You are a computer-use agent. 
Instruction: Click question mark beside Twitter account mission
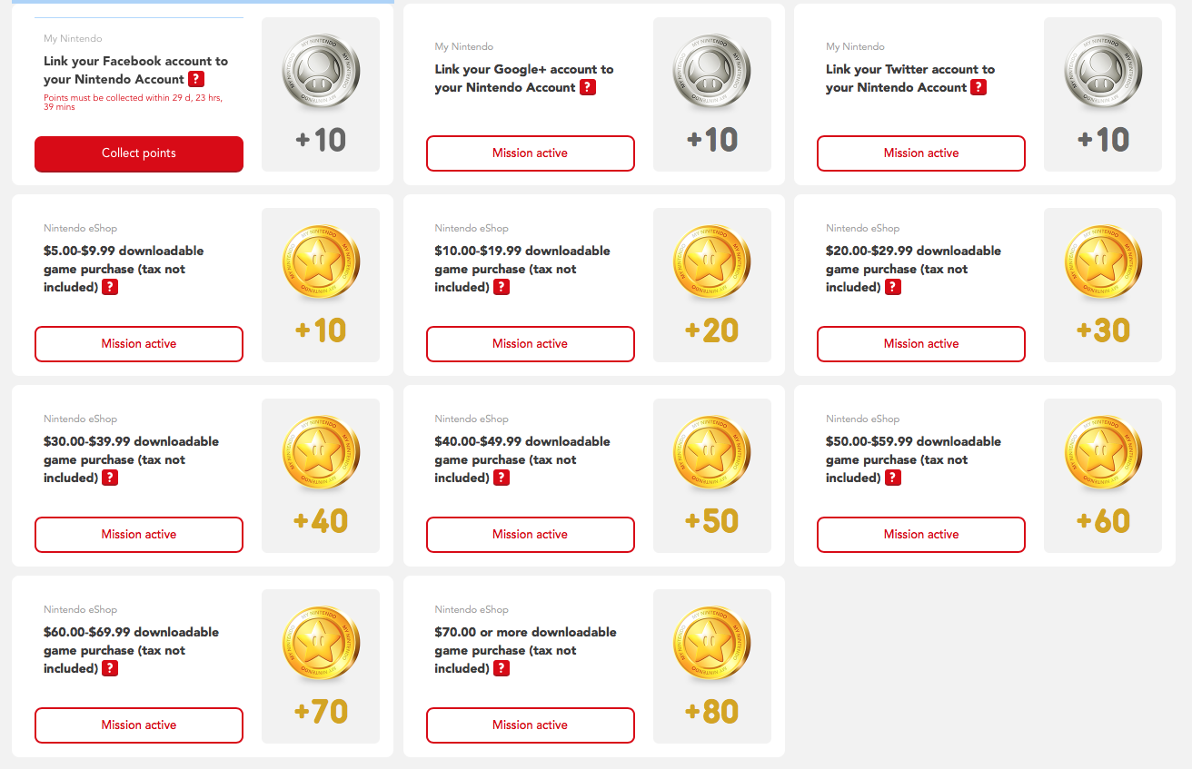(978, 87)
